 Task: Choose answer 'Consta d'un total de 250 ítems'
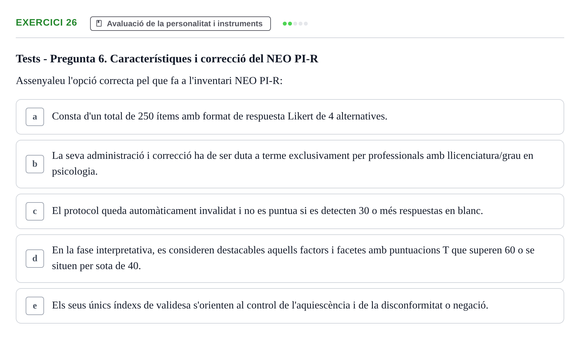(290, 117)
